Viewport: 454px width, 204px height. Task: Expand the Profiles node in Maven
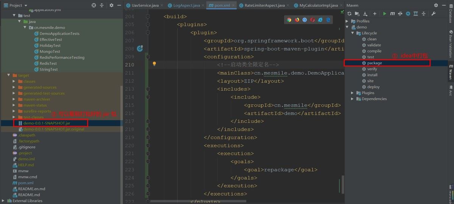click(x=348, y=21)
